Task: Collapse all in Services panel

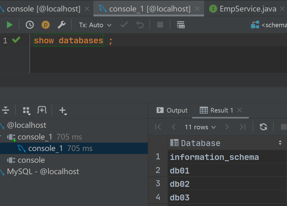Action: [6, 110]
